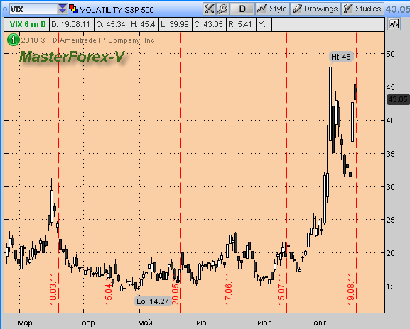
Task: Open the Drawings menu
Action: tap(315, 9)
